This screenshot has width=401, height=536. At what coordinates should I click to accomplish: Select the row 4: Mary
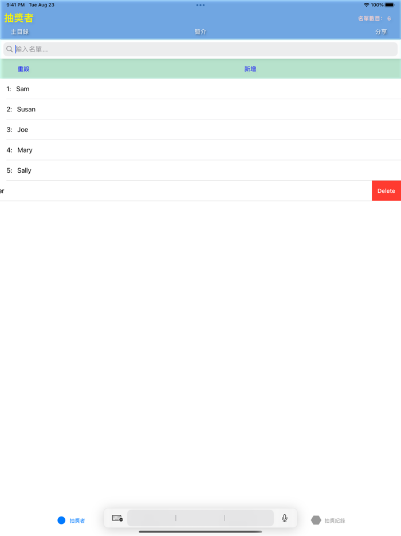coord(200,150)
